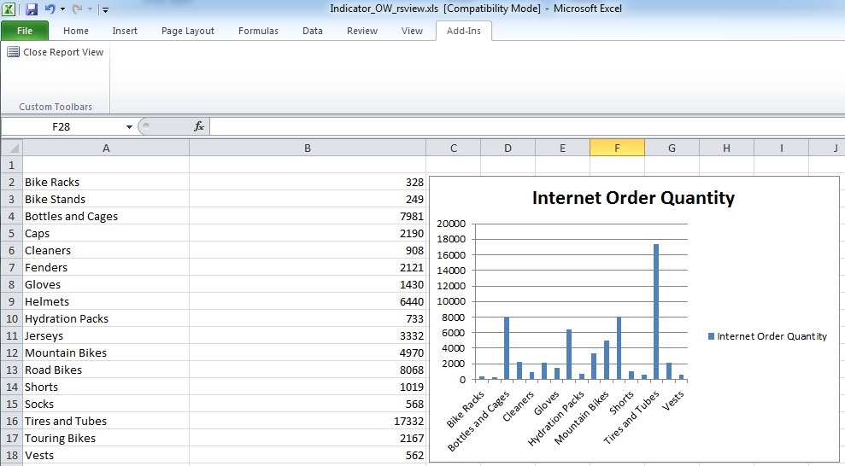
Task: Open the File tab
Action: click(25, 31)
